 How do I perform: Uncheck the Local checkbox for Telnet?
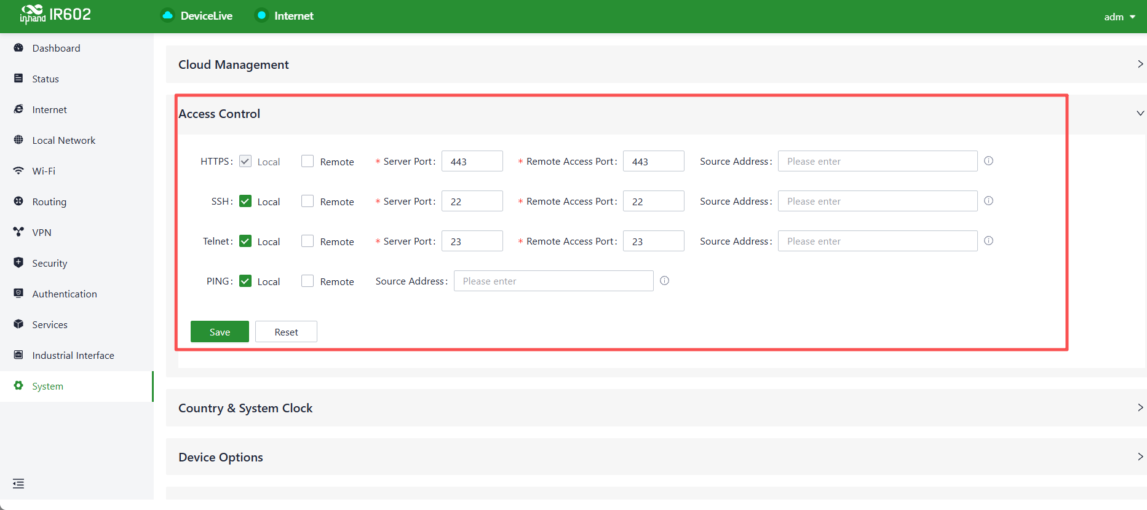(x=245, y=241)
